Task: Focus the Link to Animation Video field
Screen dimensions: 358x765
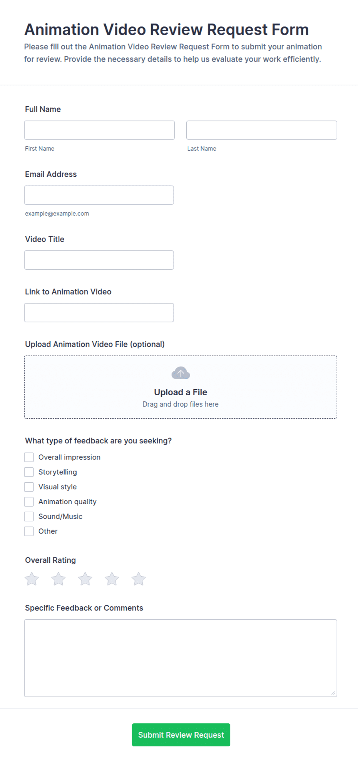Action: click(x=99, y=312)
